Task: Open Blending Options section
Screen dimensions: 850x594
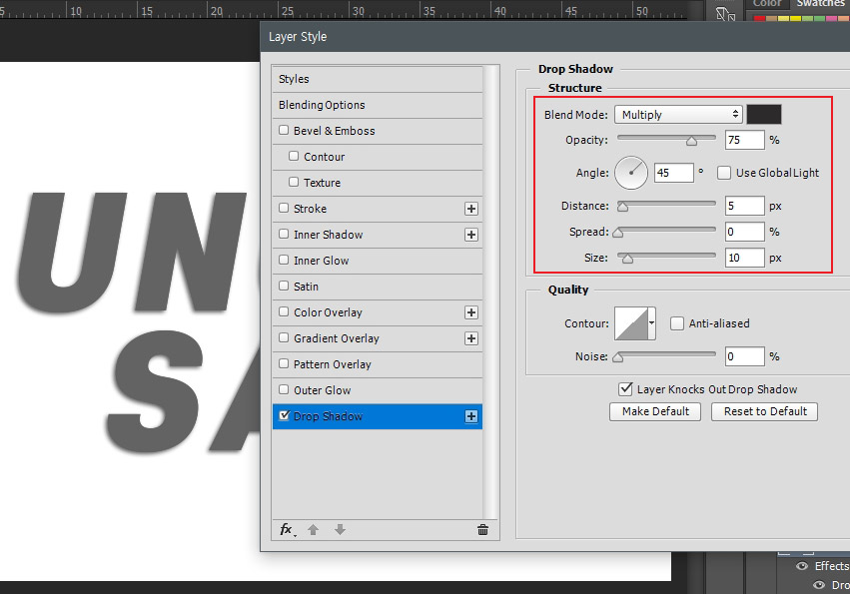Action: click(x=378, y=105)
